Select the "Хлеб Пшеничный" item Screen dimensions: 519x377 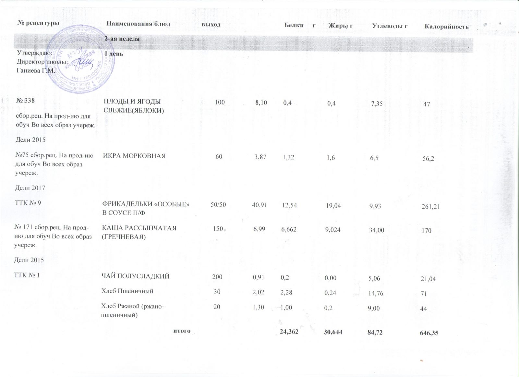point(127,291)
